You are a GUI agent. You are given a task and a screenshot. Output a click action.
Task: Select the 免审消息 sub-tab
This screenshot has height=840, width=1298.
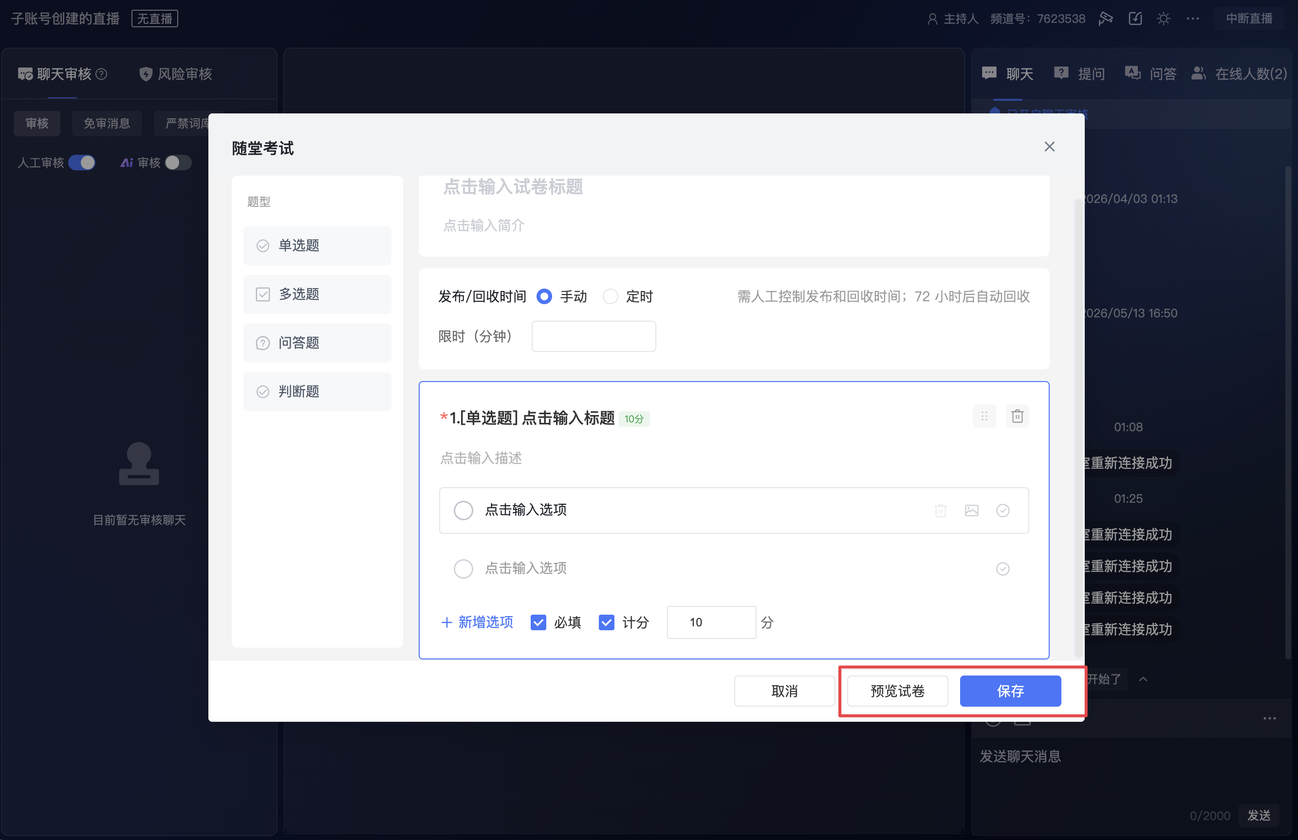coord(107,123)
